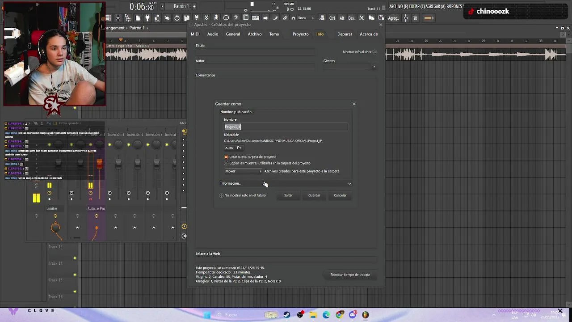Toggle Mostrar info al abrir option

pyautogui.click(x=374, y=52)
